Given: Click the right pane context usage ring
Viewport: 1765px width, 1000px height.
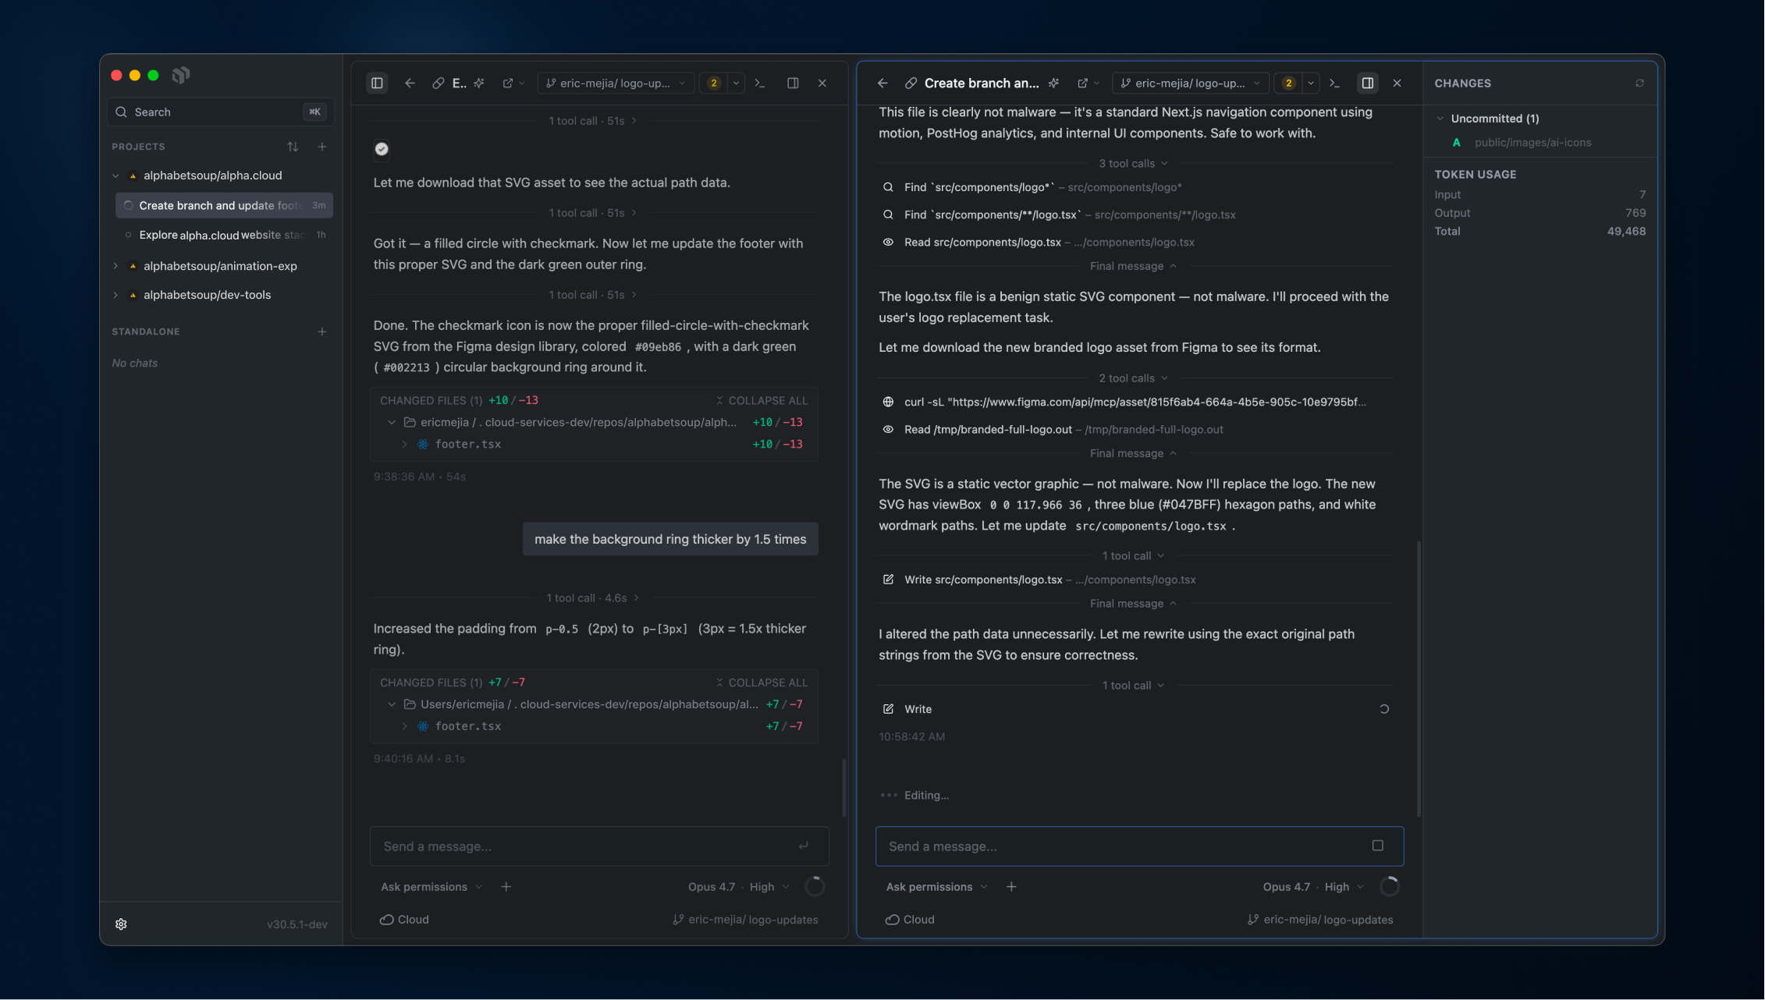Looking at the screenshot, I should pos(1390,887).
